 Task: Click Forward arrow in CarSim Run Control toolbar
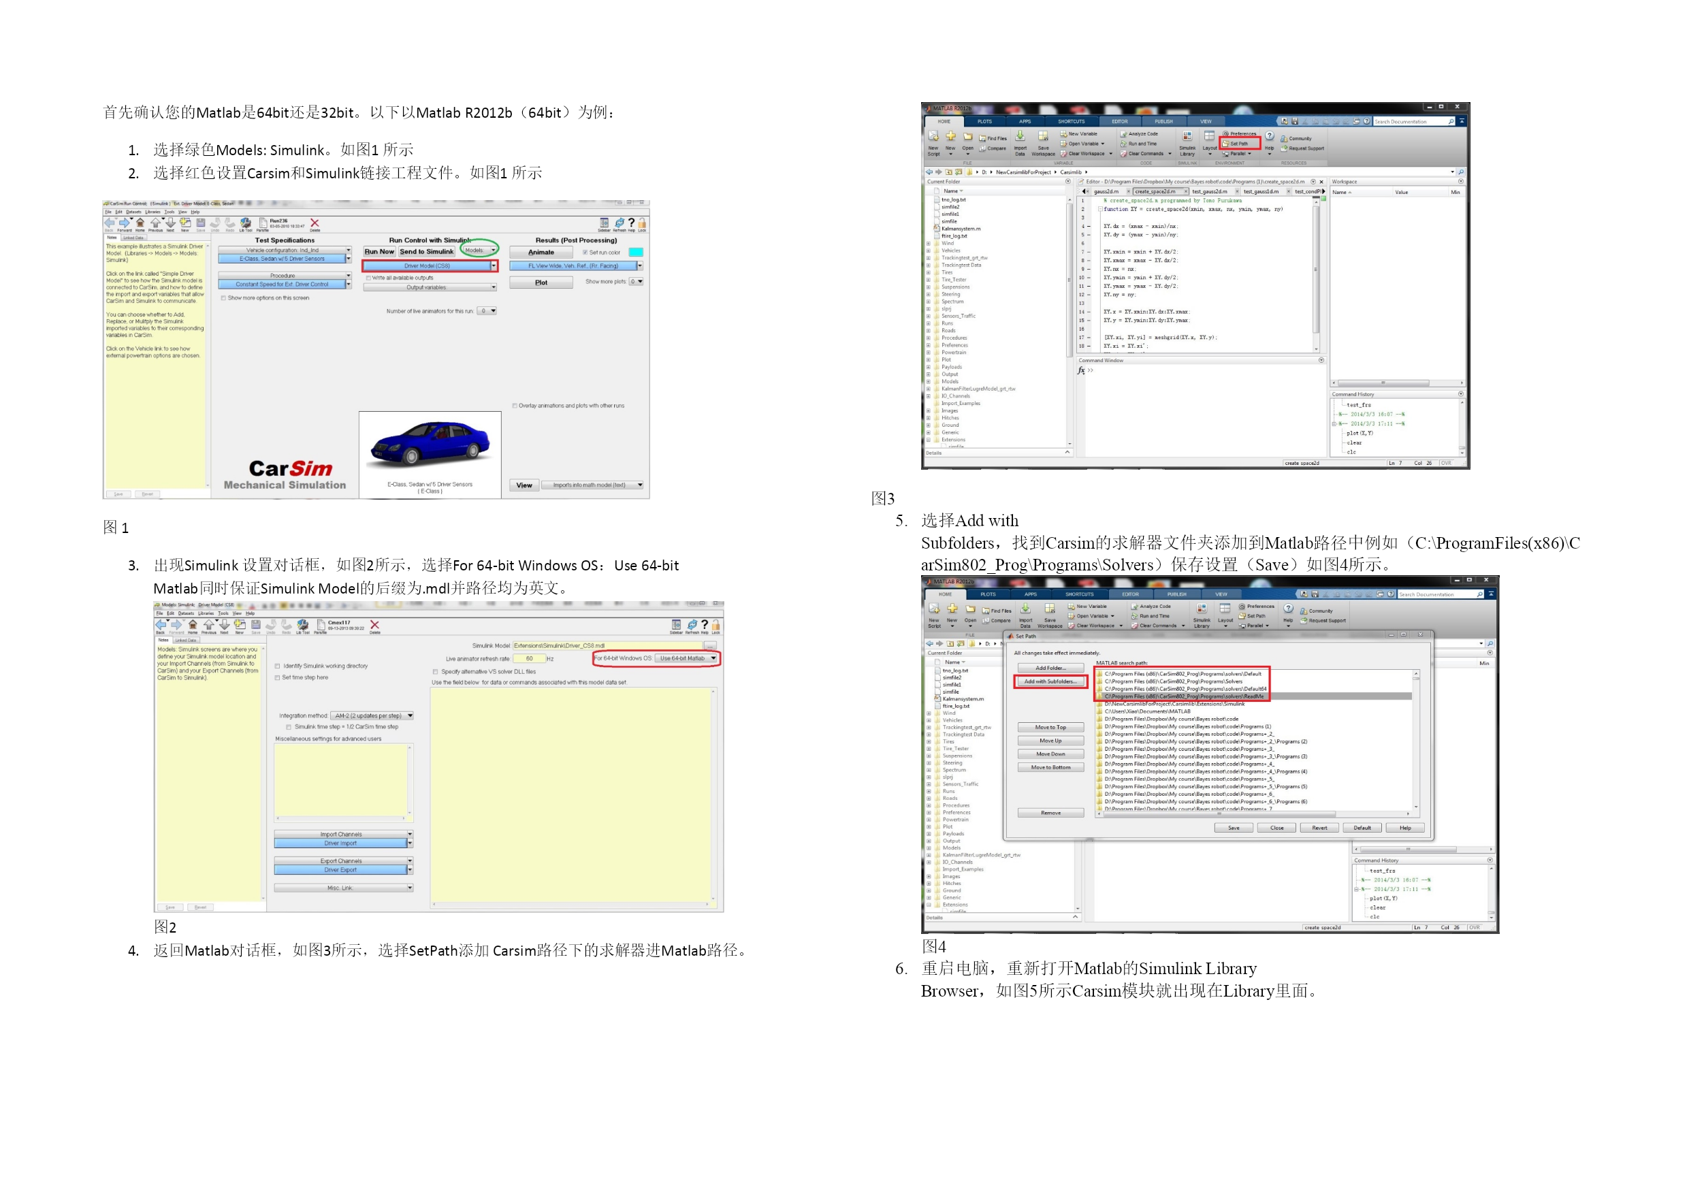125,223
